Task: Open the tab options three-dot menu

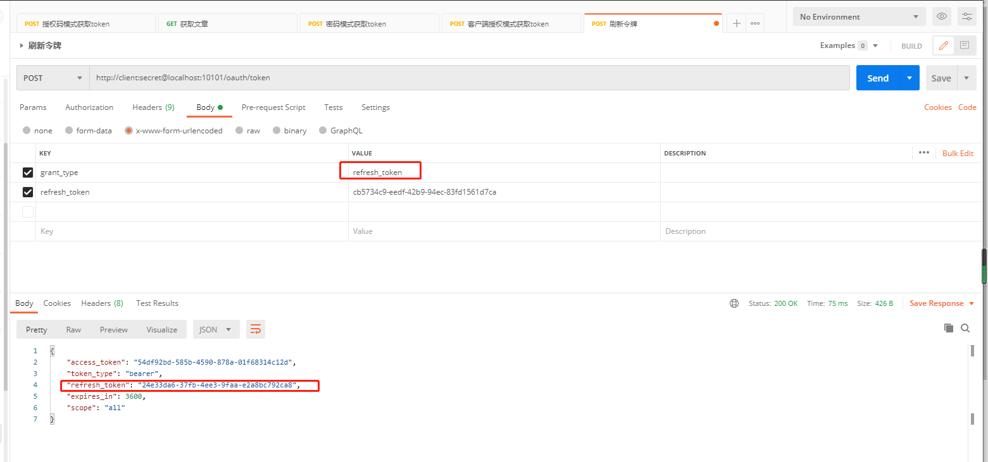Action: tap(755, 23)
